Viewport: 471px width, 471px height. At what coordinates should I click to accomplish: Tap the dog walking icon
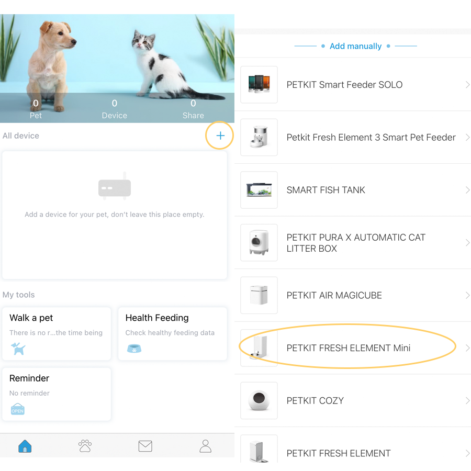point(18,349)
